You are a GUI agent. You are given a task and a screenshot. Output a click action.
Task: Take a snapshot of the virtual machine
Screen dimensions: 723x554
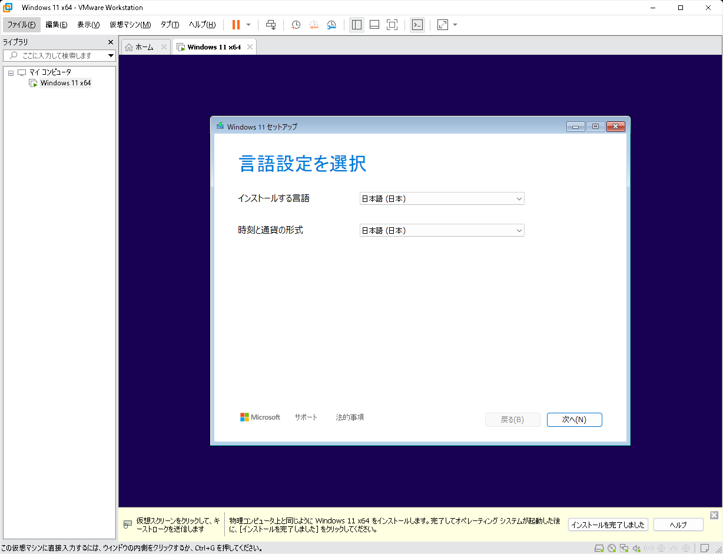[x=296, y=24]
